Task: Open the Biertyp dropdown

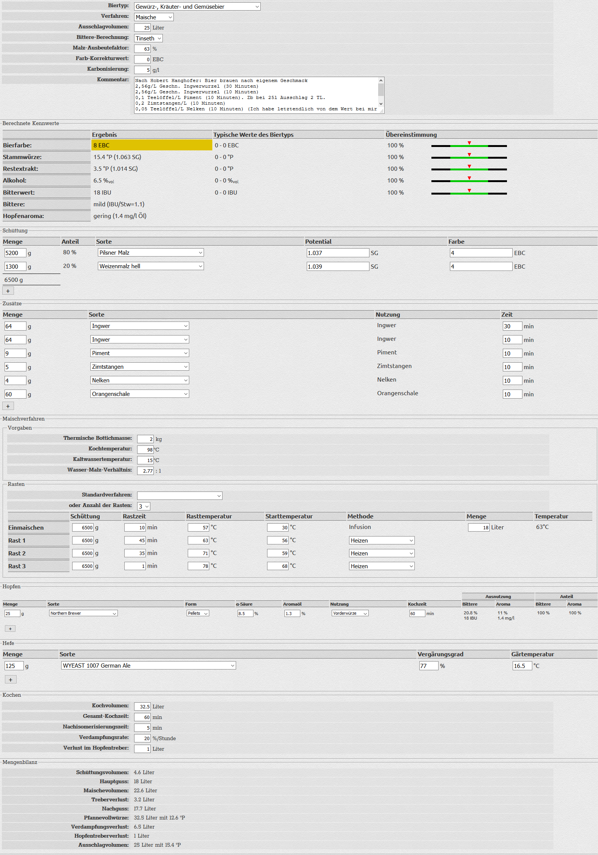Action: 197,7
